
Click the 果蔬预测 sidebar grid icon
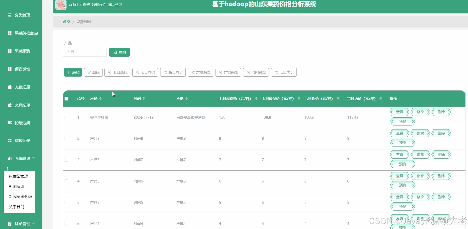coord(10,51)
